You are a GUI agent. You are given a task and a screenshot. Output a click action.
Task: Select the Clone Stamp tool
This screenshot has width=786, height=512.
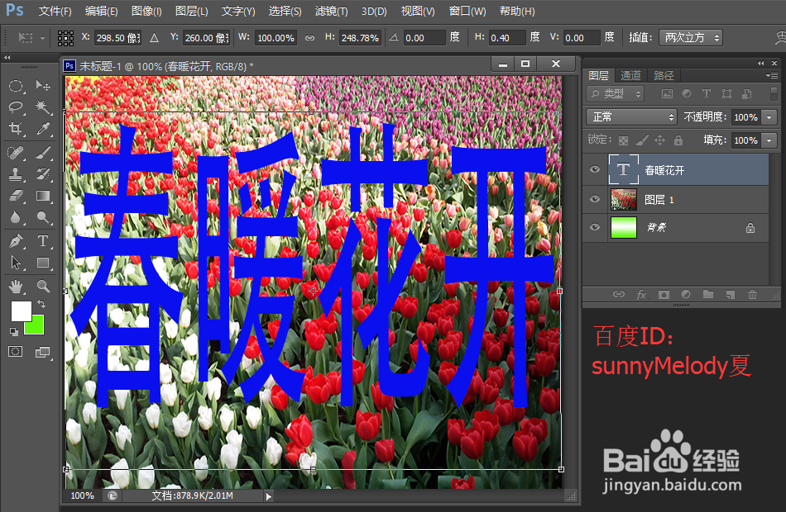(x=16, y=174)
